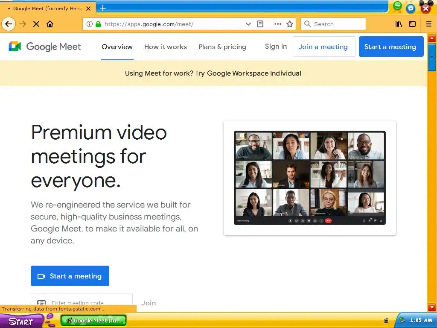Click in the browser Search box
The height and width of the screenshot is (328, 437).
333,24
